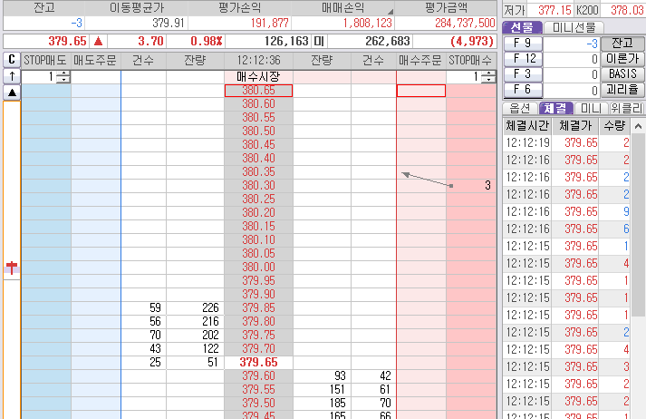Open the 옵션 tab
646x419 pixels.
(x=520, y=108)
